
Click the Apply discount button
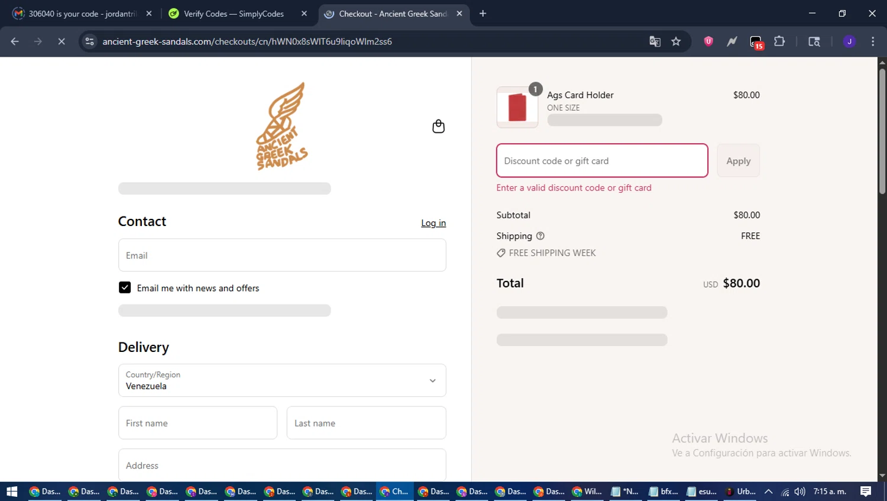738,161
